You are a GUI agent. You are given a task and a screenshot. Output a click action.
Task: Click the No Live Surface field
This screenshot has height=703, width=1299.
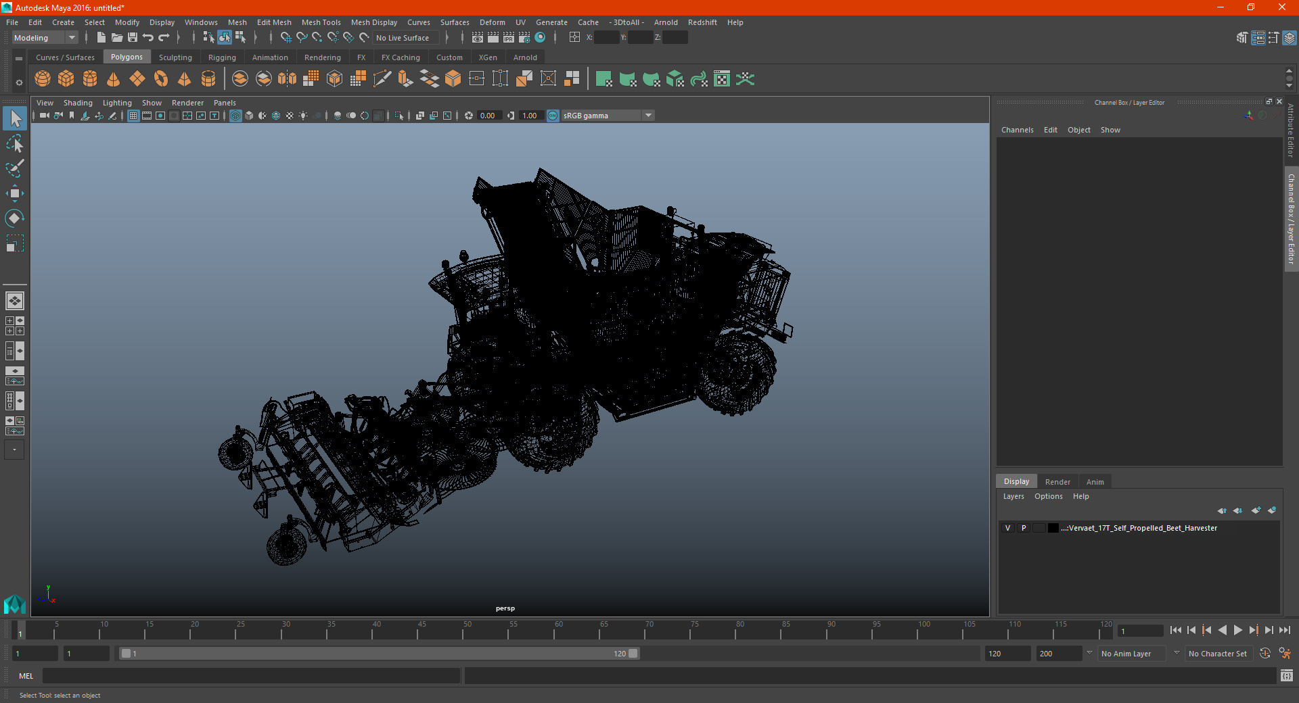coord(407,38)
